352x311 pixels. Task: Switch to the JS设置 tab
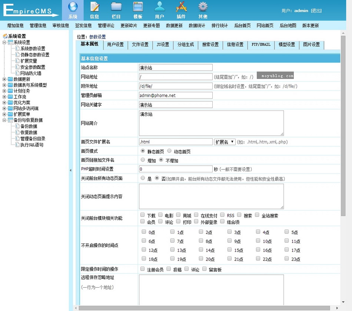[x=163, y=45]
